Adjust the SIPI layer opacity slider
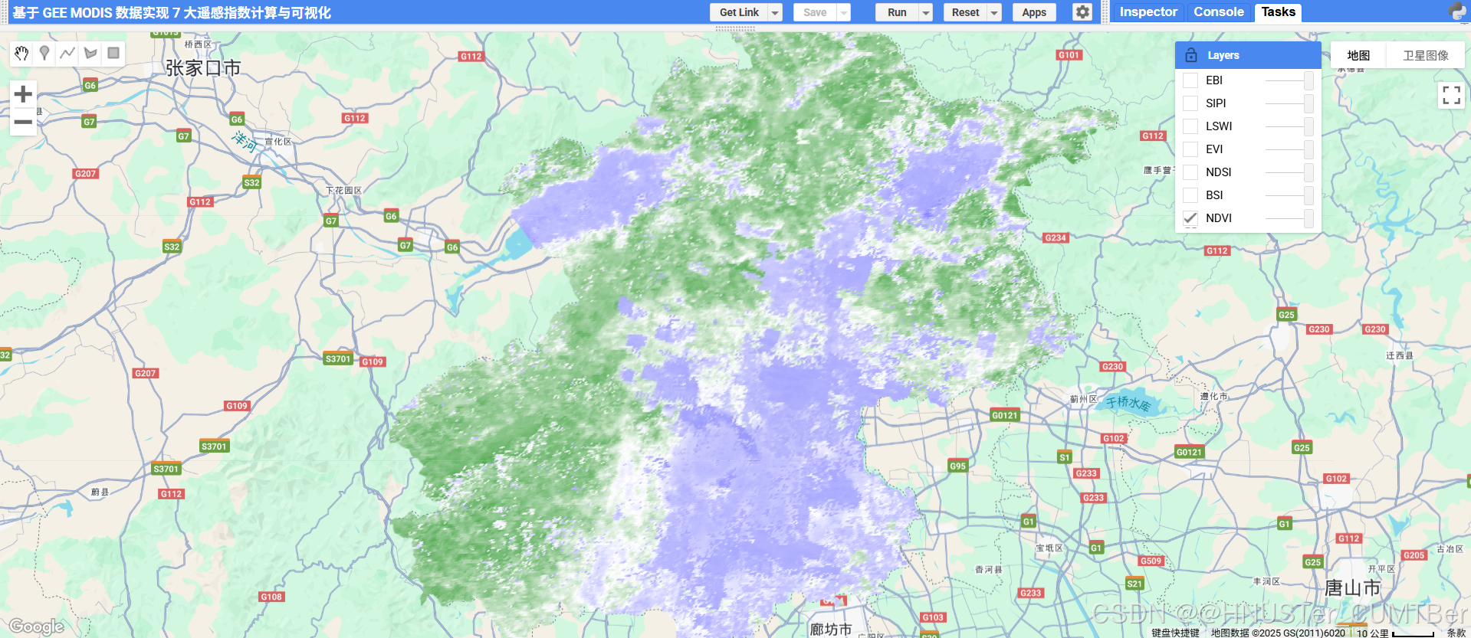Viewport: 1471px width, 638px height. click(x=1289, y=103)
